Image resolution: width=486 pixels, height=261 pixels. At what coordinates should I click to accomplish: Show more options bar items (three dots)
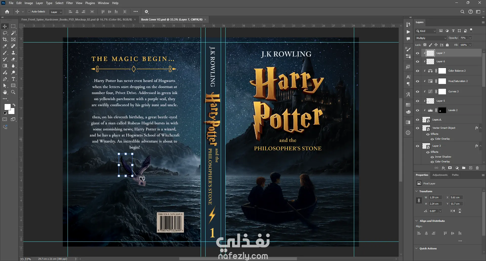pos(136,12)
